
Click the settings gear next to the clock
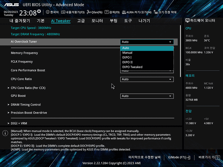click(39, 11)
